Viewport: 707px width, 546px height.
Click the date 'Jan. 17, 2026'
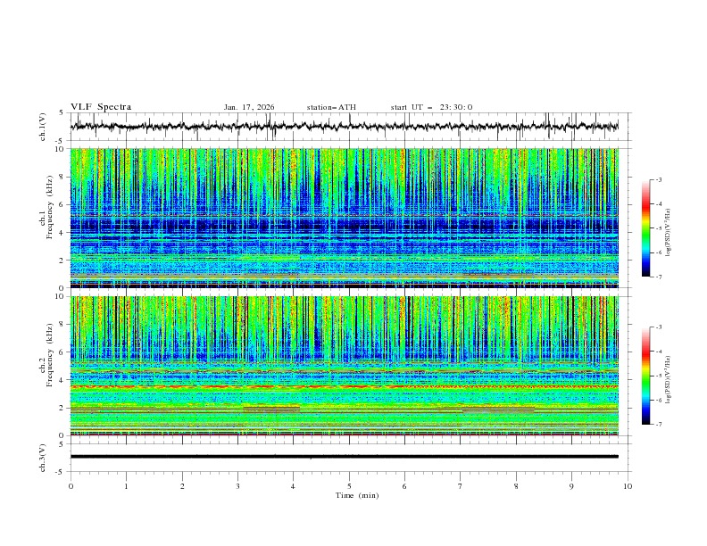[249, 107]
